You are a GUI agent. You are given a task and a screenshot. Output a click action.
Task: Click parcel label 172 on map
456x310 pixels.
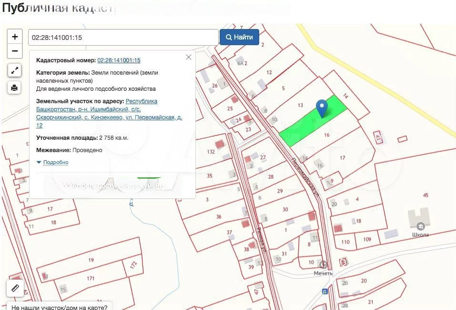pos(133,265)
